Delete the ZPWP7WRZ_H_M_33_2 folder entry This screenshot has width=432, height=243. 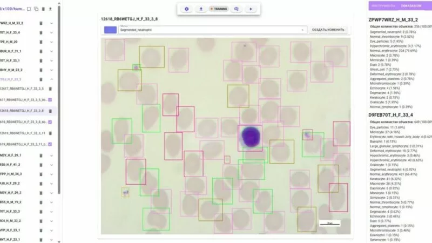coord(41,23)
